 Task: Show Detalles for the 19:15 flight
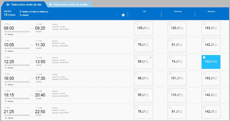[x=9, y=101]
